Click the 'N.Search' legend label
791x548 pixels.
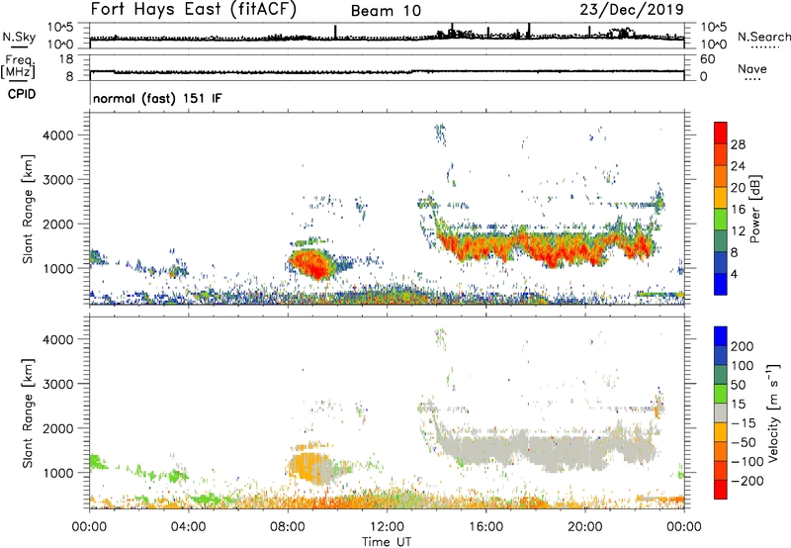[764, 37]
